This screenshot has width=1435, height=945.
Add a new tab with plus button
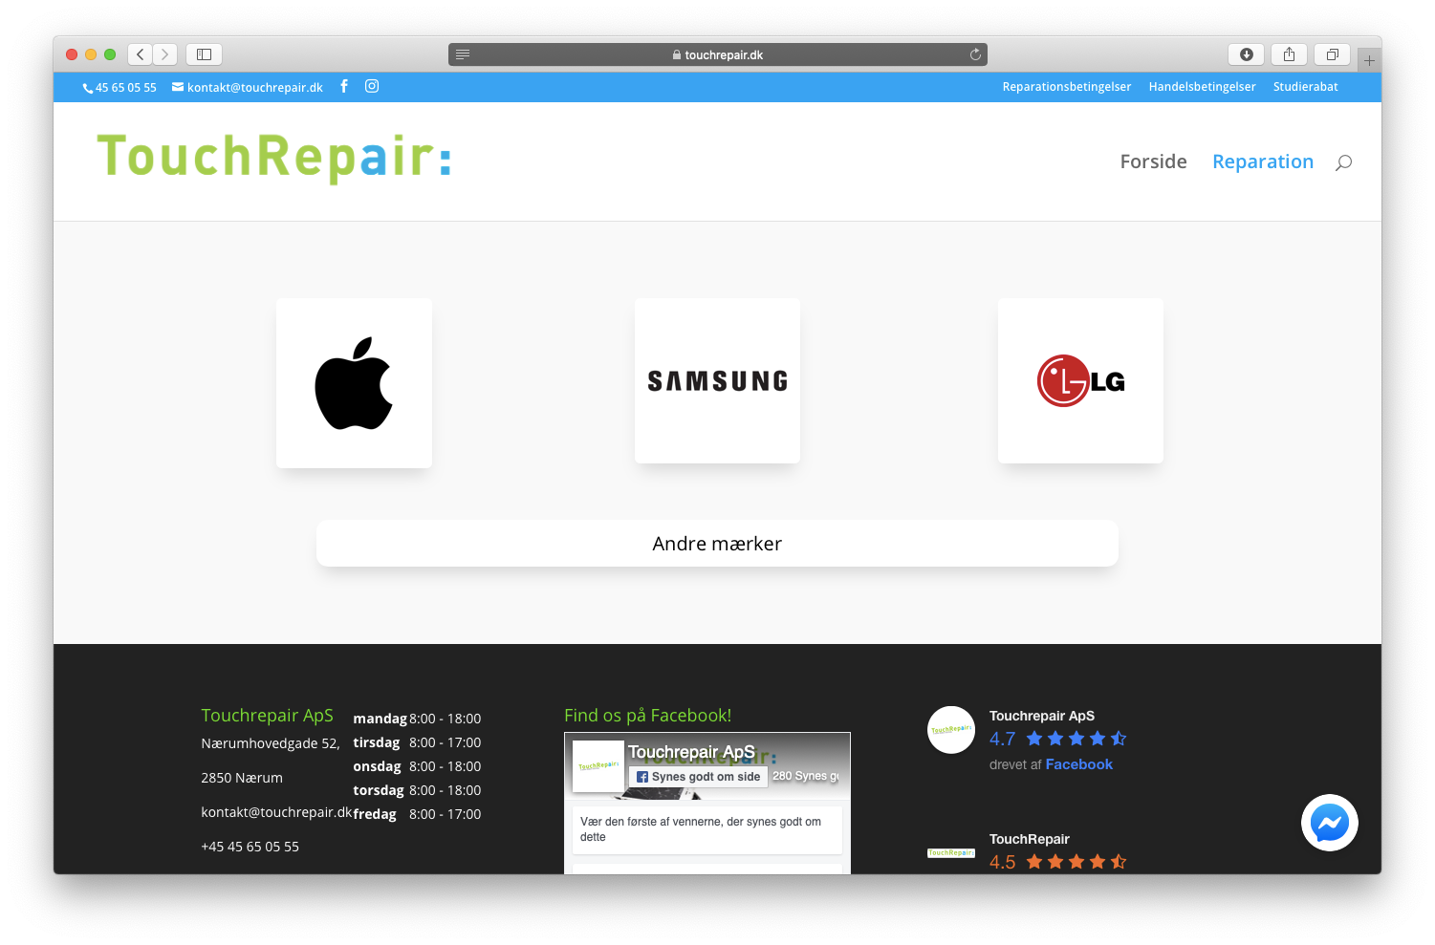point(1369,60)
